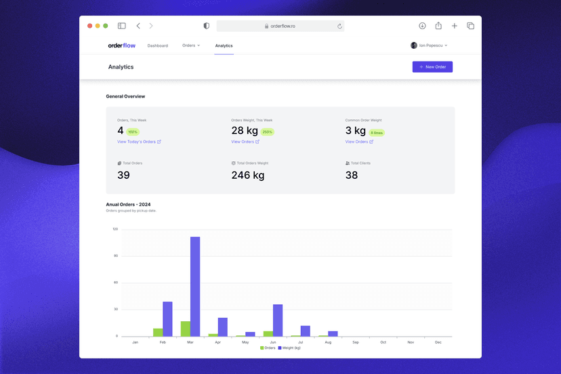Open the privacy shield icon
Screen dimensions: 561x374
click(207, 26)
